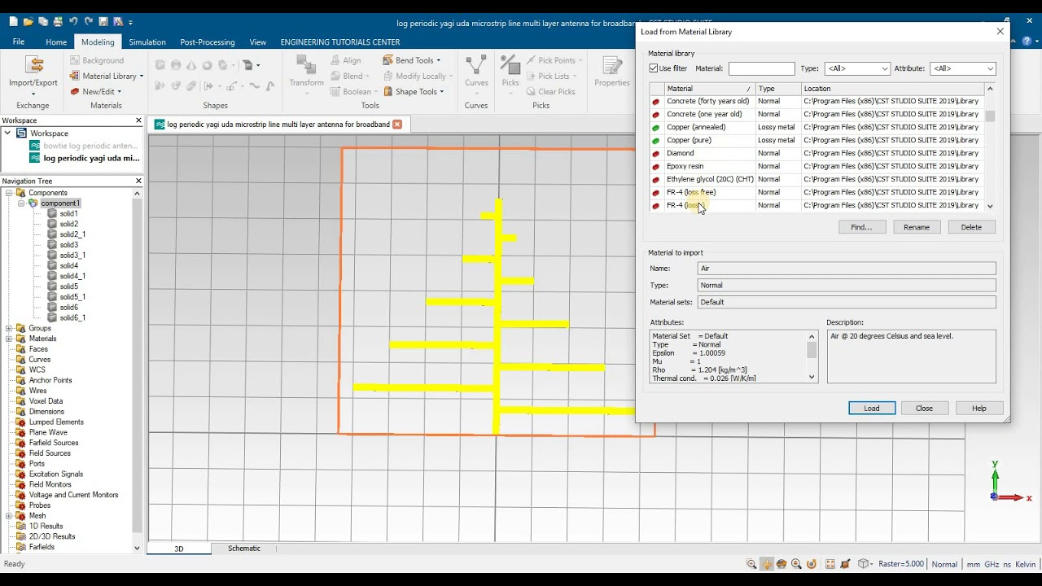Collapse the Workspace tree chevron
Viewport: 1042px width, 586px height.
(9, 133)
